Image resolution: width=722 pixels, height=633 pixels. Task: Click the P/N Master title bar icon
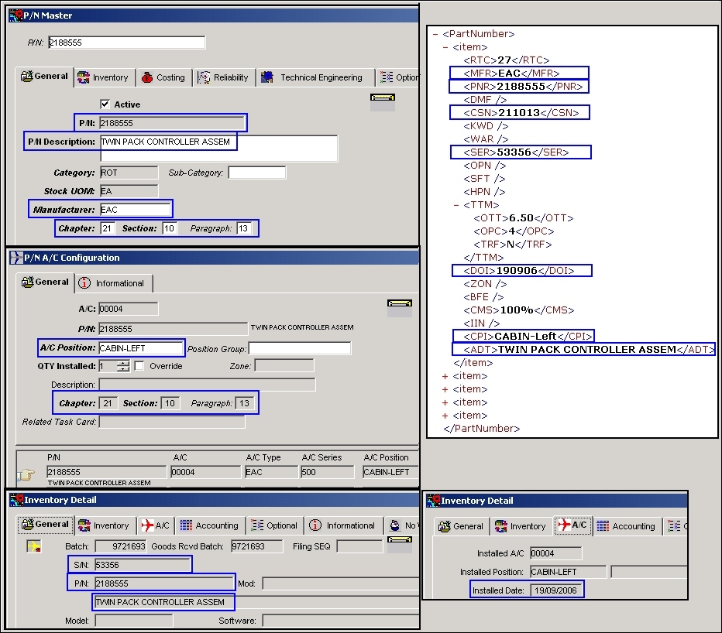tap(16, 15)
